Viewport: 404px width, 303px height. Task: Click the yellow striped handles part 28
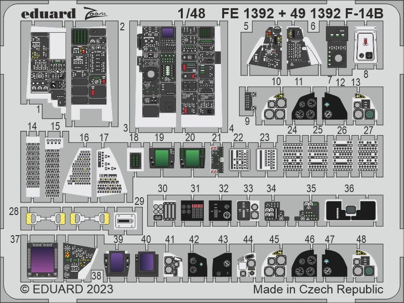click(68, 218)
